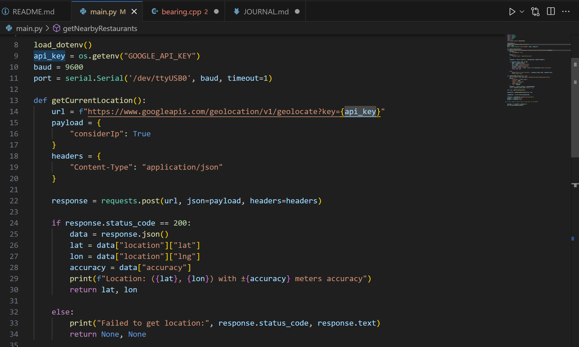Screen dimensions: 579x347
Task: Switch to the JOURNAL.md tab
Action: [266, 11]
